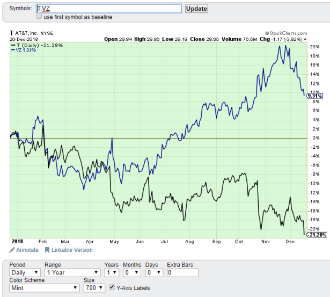Screen dimensions: 330x297
Task: Open the Color Scheme dropdown showing Mint
Action: (45, 288)
